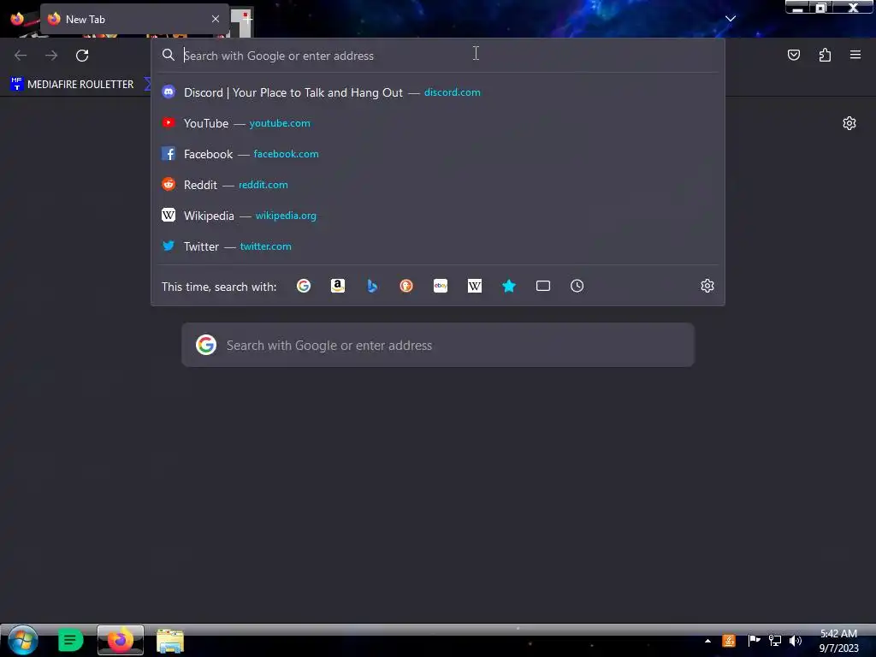This screenshot has width=876, height=657.
Task: Search this time with Google icon
Action: [x=304, y=286]
